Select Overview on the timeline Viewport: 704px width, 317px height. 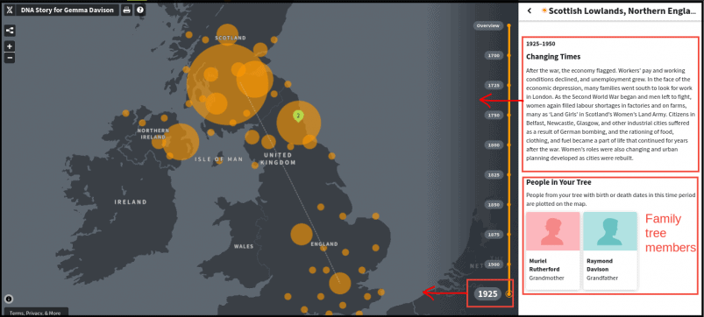tap(488, 26)
